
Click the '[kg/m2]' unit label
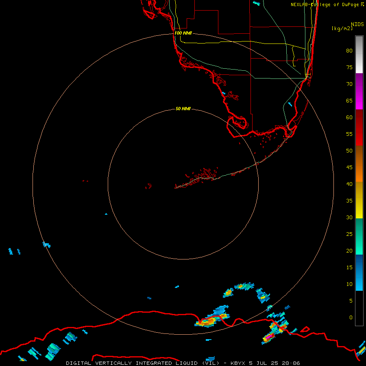click(x=342, y=28)
